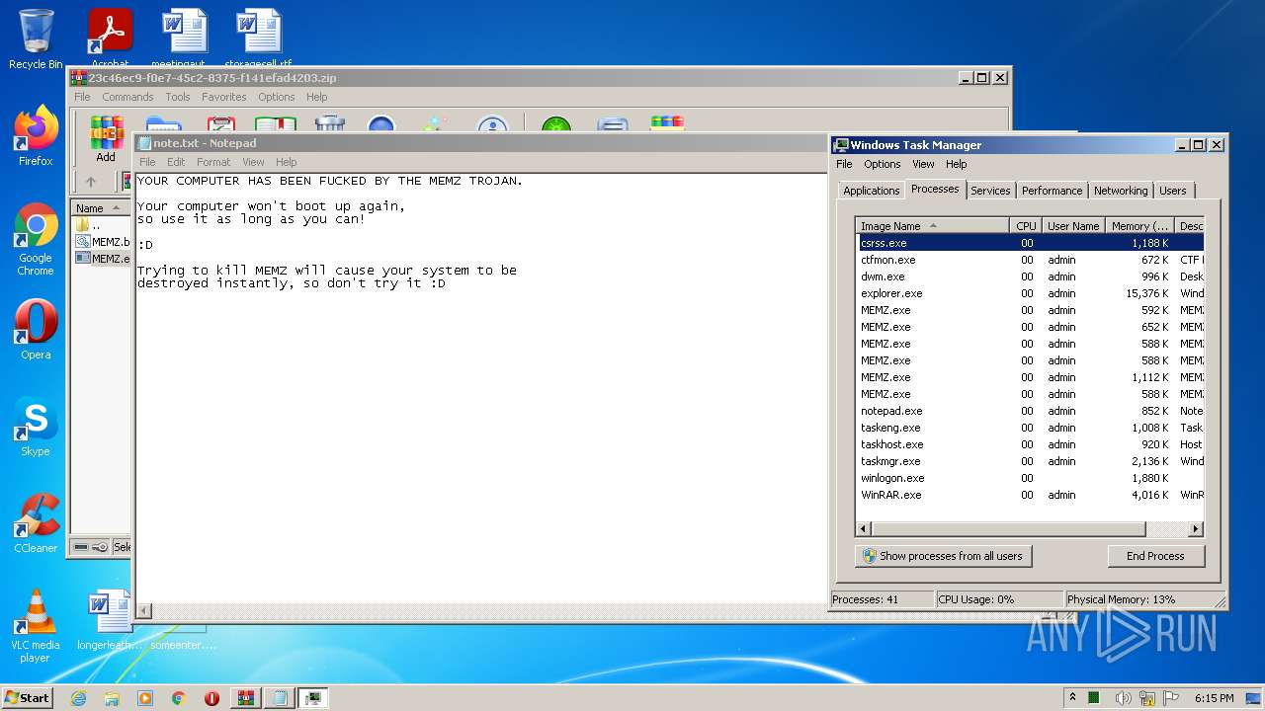Screen dimensions: 1265x711
Task: Click Windows Media Player in the taskbar
Action: pyautogui.click(x=145, y=698)
